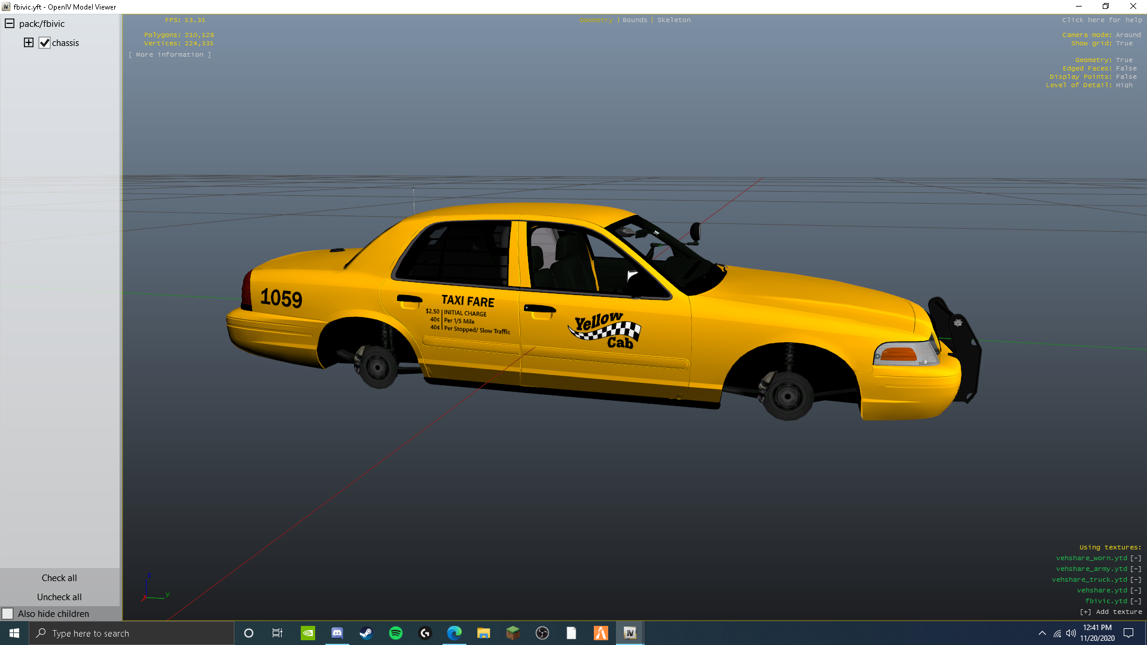Open OBS Studio from the taskbar
This screenshot has width=1147, height=645.
coord(542,633)
